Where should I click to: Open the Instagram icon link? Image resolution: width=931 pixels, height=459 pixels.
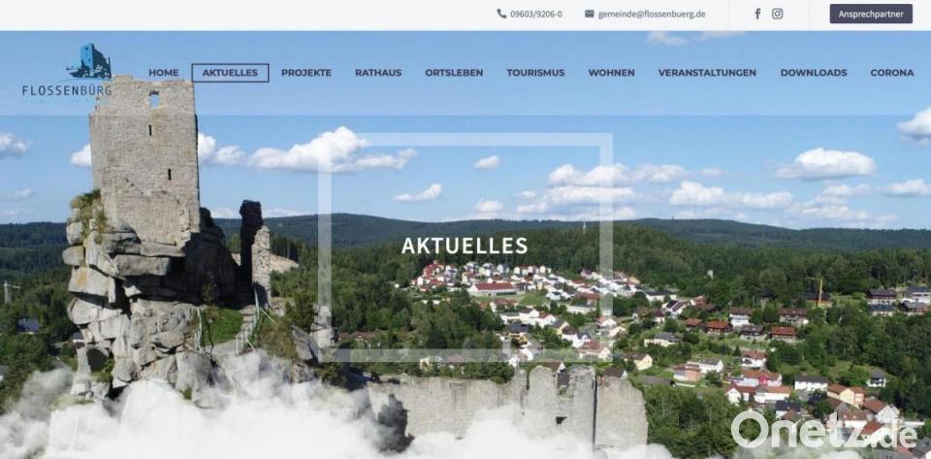(777, 14)
